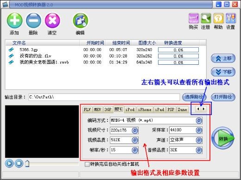Open the 帮助 help icon
Viewport: 241px width, 180px height.
[218, 19]
